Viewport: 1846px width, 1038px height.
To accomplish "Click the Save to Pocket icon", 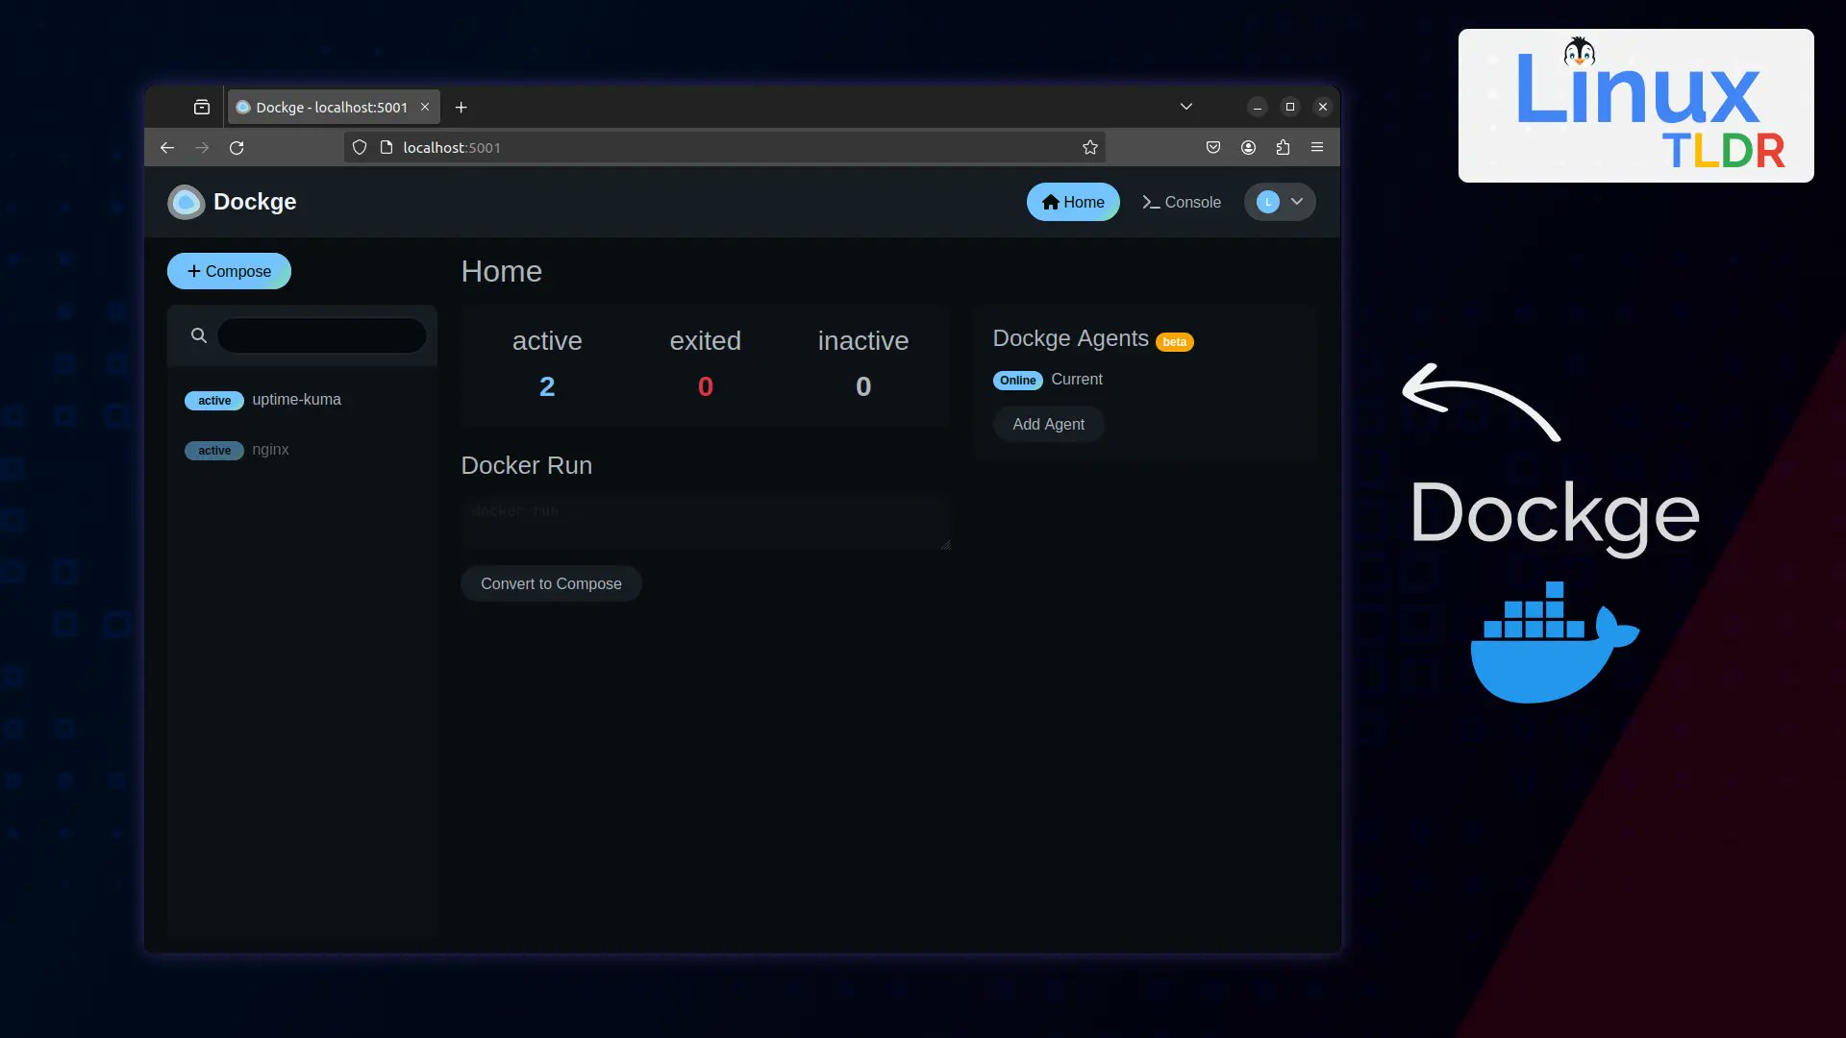I will coord(1213,147).
